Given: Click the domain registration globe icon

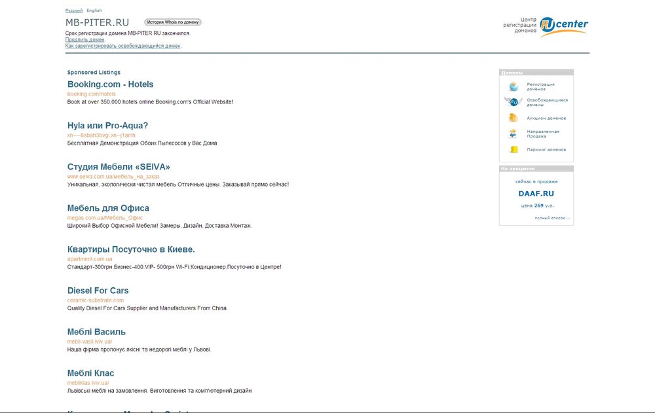Looking at the screenshot, I should coord(514,86).
